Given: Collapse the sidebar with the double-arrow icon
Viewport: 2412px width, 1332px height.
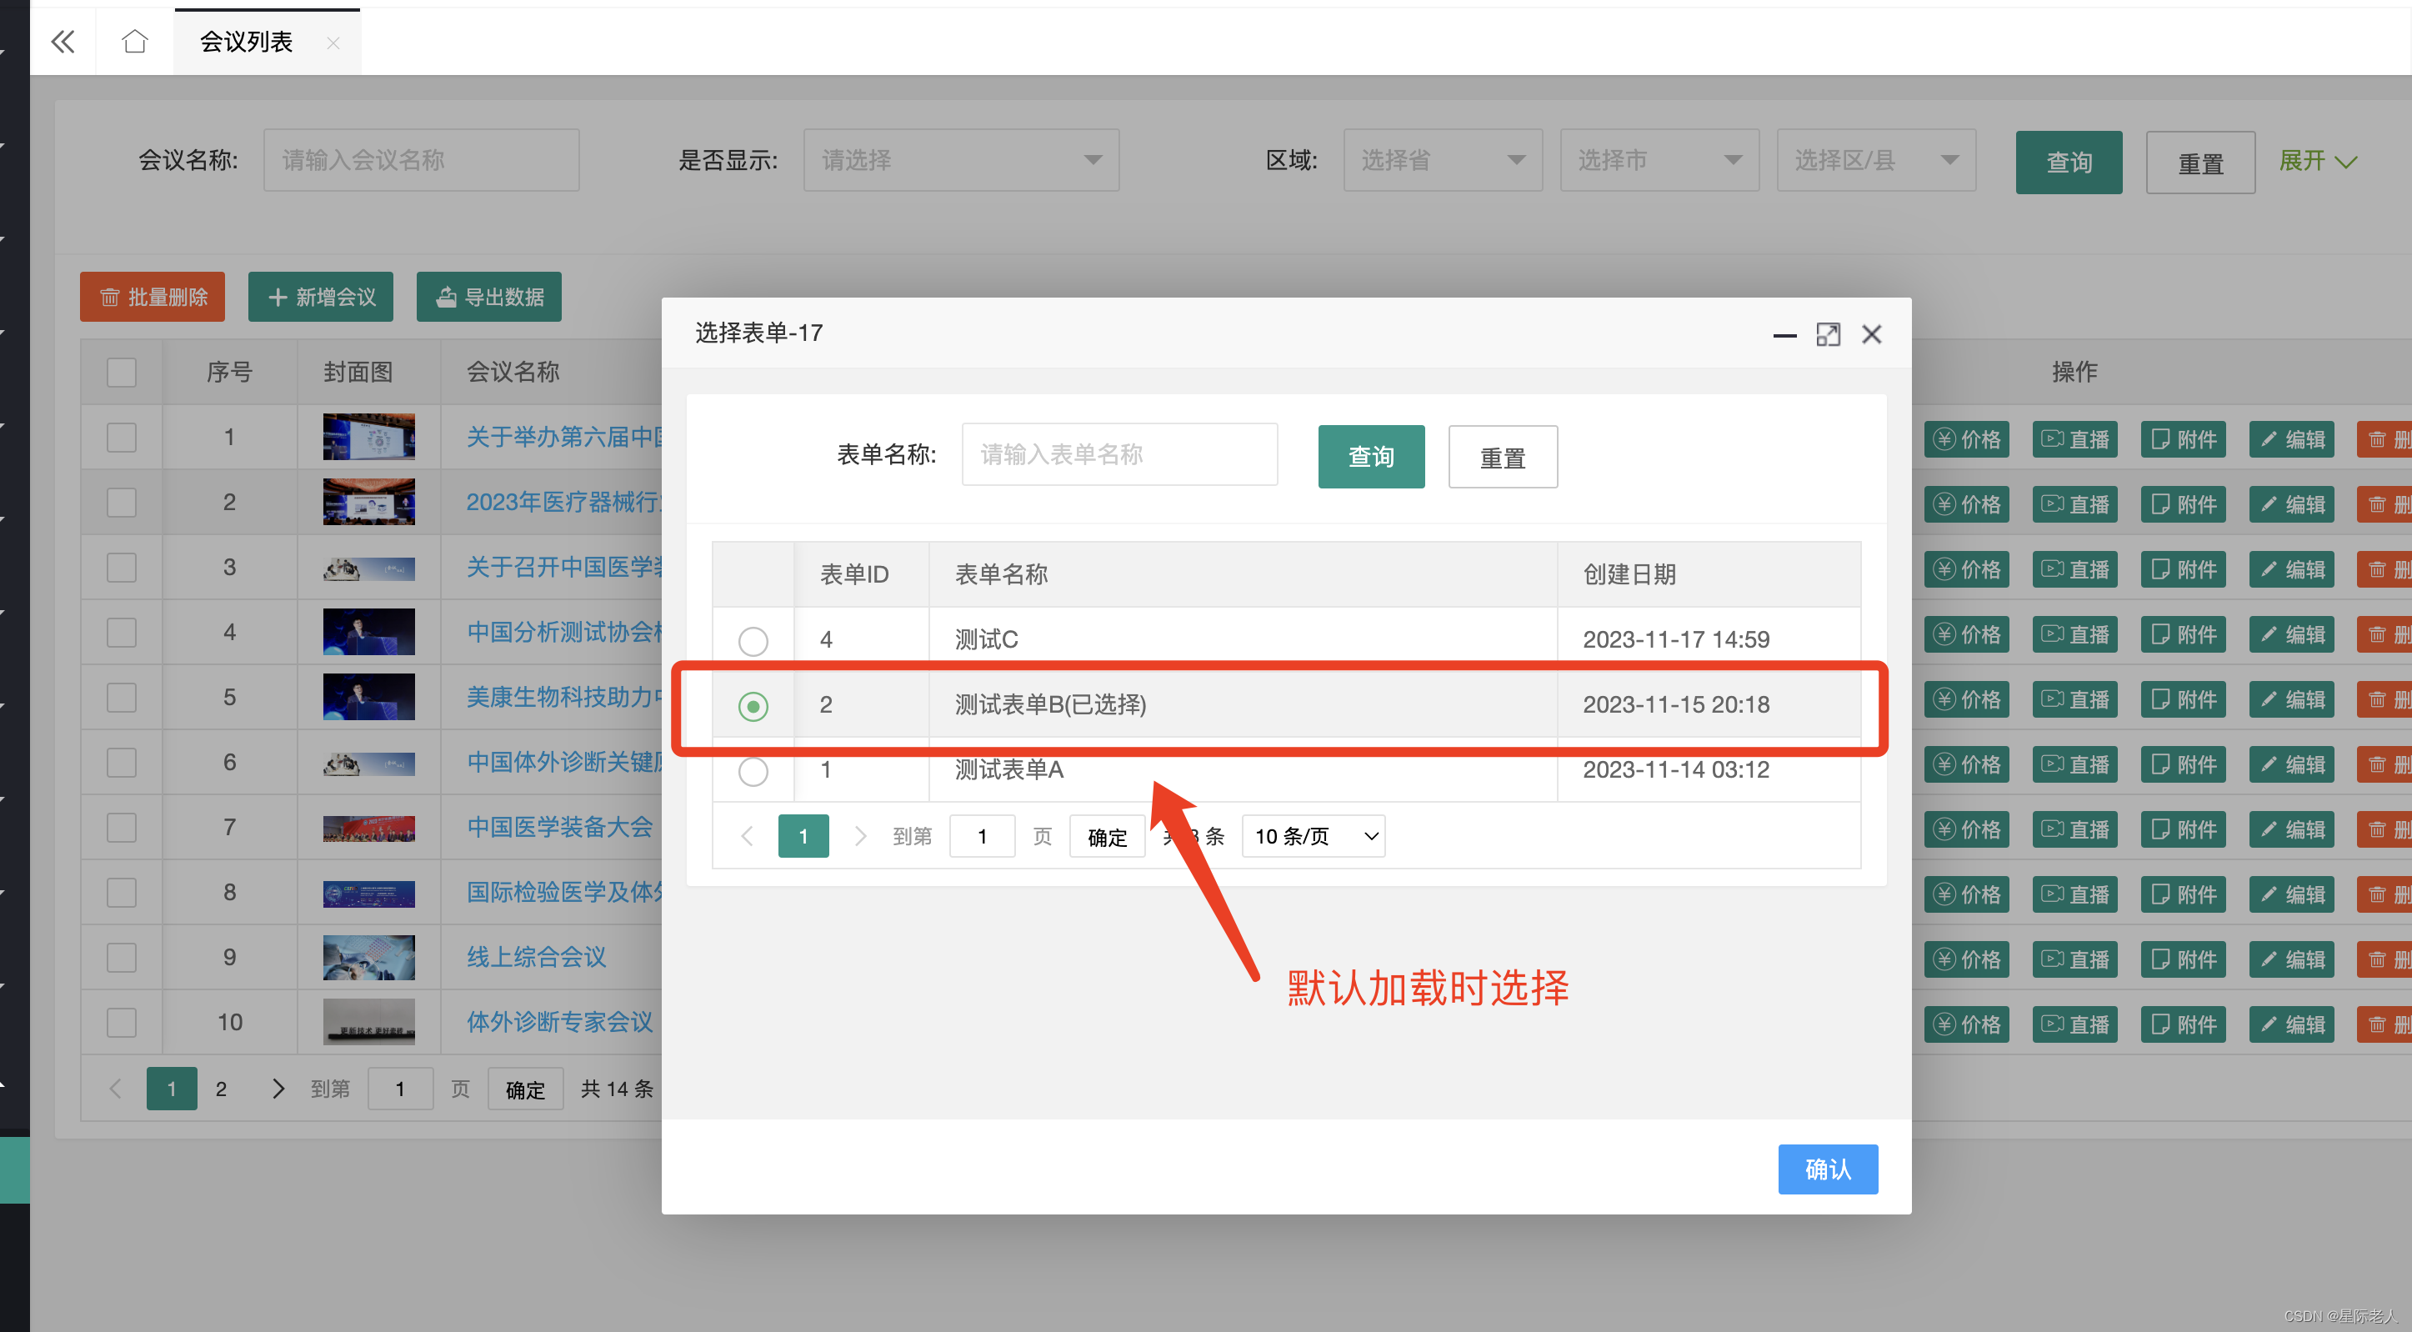Looking at the screenshot, I should pos(63,41).
